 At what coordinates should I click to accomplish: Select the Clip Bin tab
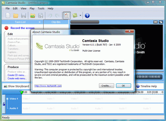pyautogui.click(x=56, y=22)
